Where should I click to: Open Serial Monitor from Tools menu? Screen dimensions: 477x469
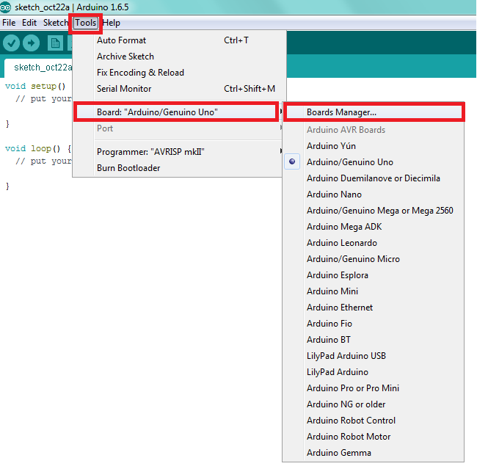coord(179,89)
